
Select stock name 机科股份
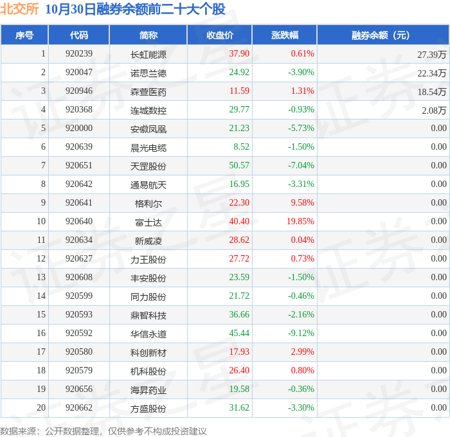(148, 371)
